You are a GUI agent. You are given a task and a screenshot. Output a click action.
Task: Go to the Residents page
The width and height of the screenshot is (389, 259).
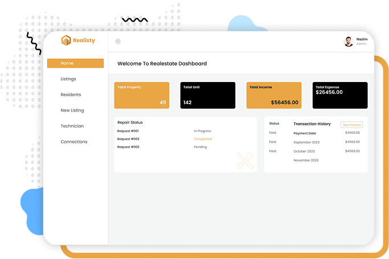point(71,94)
